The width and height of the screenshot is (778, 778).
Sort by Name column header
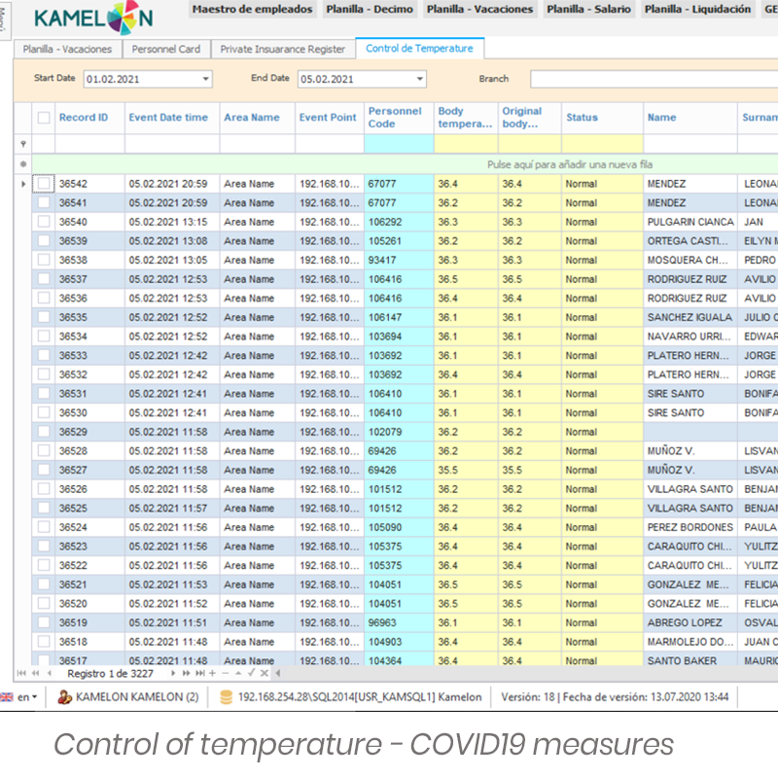pyautogui.click(x=690, y=118)
